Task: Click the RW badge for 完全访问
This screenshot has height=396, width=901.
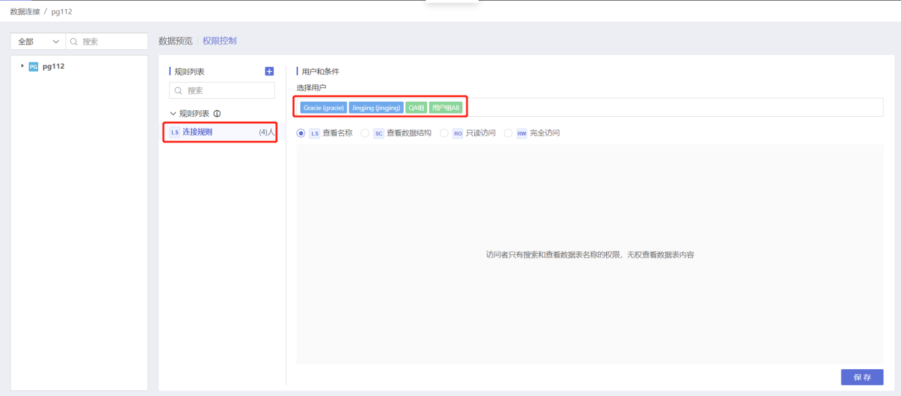Action: click(x=522, y=133)
